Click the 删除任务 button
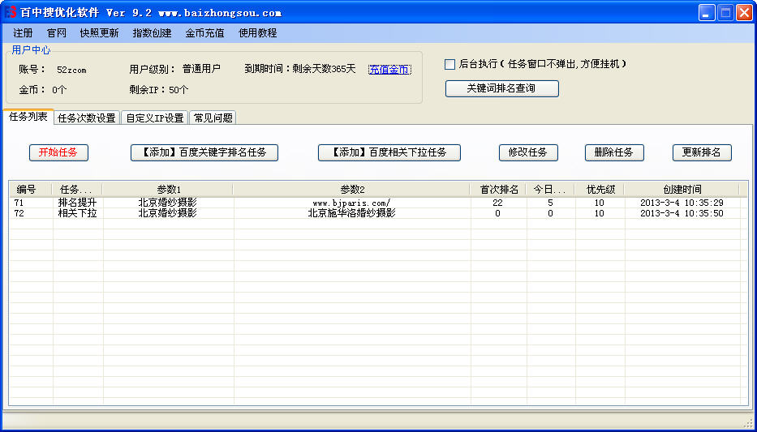This screenshot has height=432, width=757. point(614,152)
